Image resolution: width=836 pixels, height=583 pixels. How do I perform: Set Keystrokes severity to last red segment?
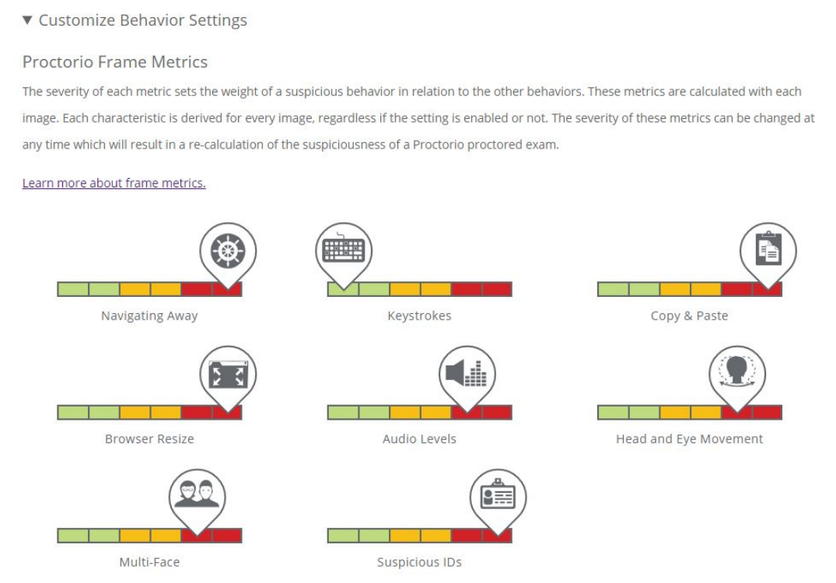pos(497,290)
